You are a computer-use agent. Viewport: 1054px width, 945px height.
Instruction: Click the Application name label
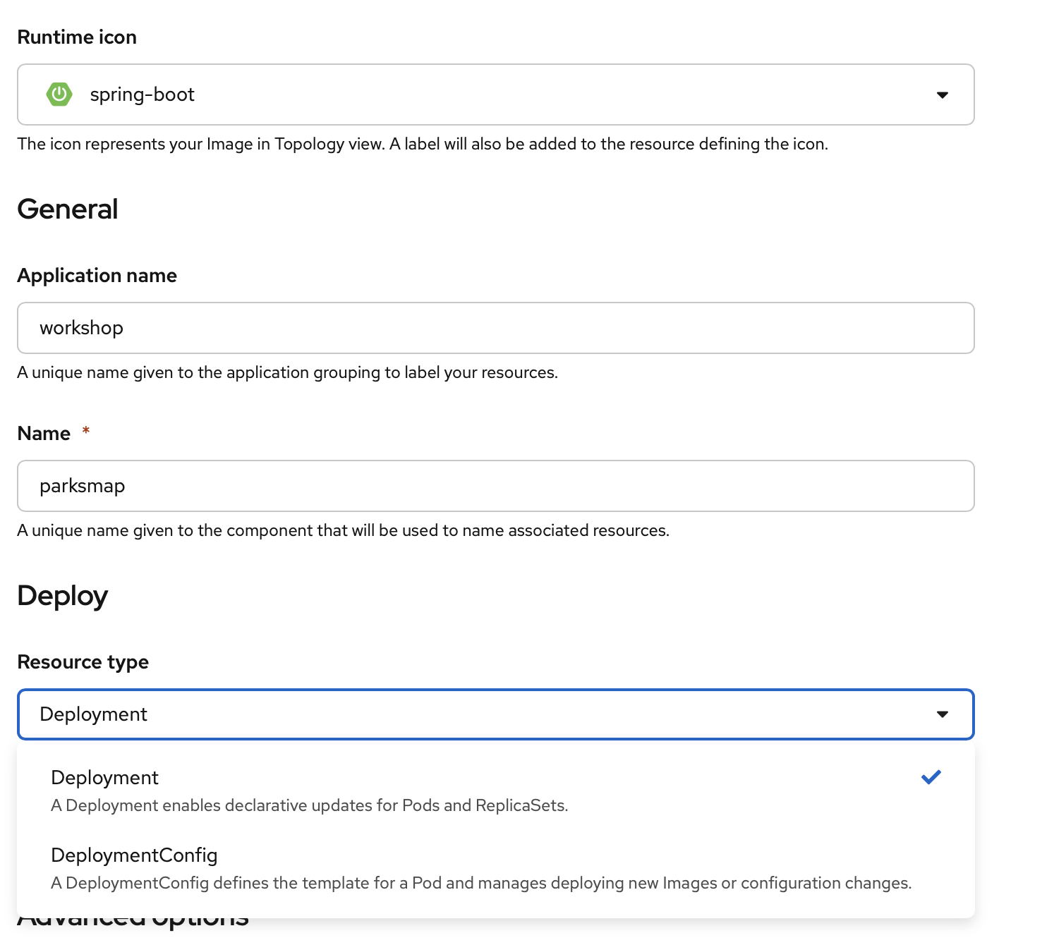(97, 276)
